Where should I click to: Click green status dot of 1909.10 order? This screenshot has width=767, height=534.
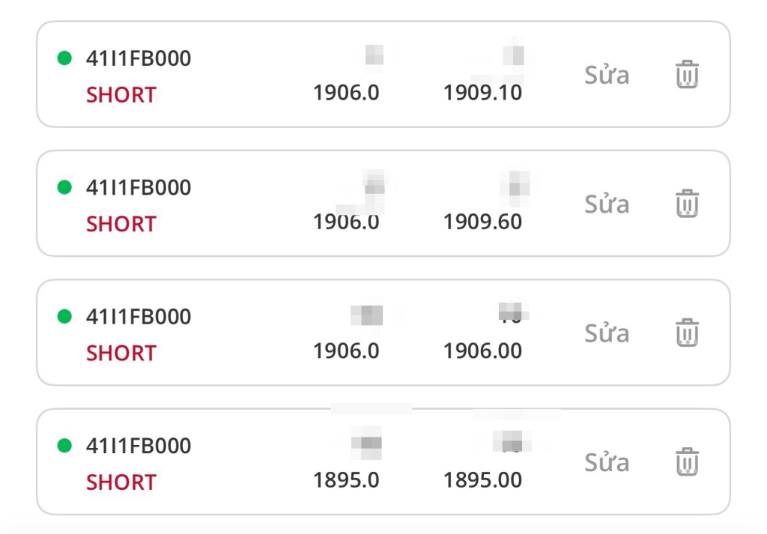[x=64, y=58]
